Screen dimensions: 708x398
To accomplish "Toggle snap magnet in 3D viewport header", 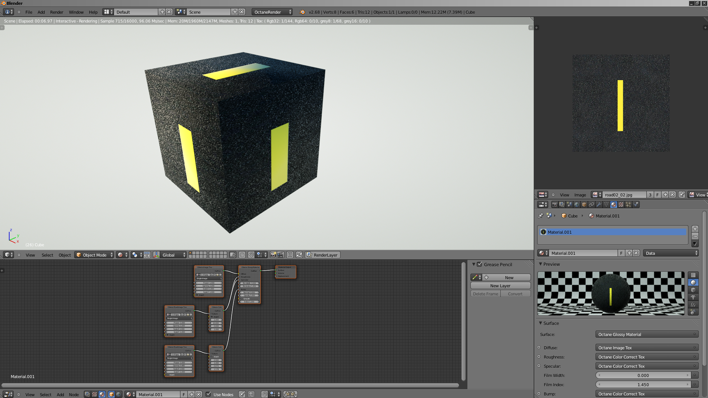I will pyautogui.click(x=251, y=255).
